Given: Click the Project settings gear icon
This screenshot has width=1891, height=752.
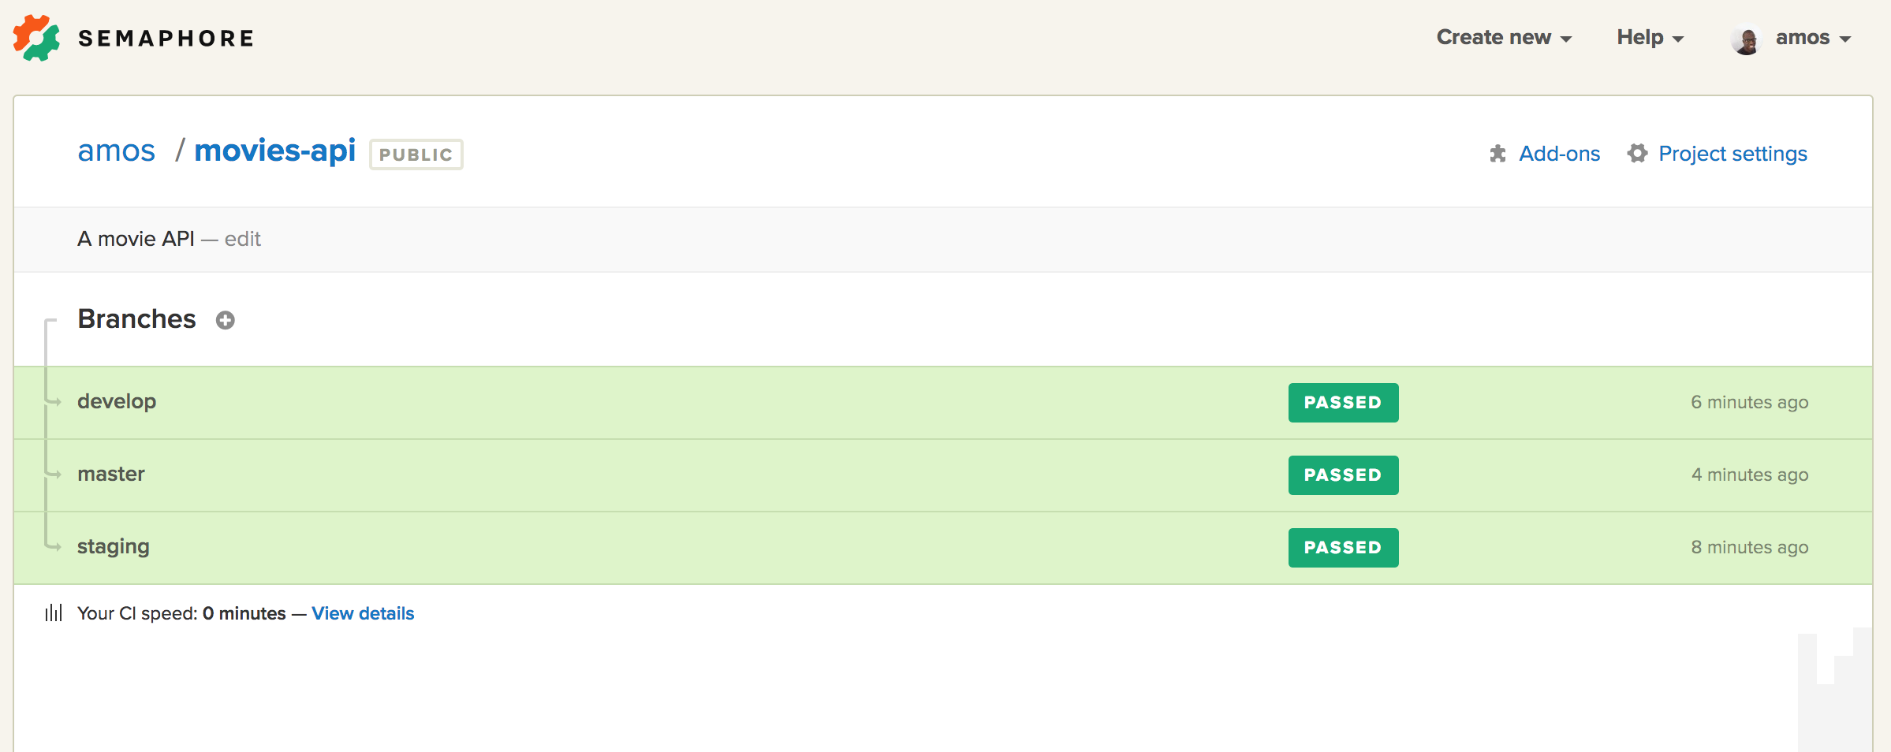Looking at the screenshot, I should pos(1637,154).
